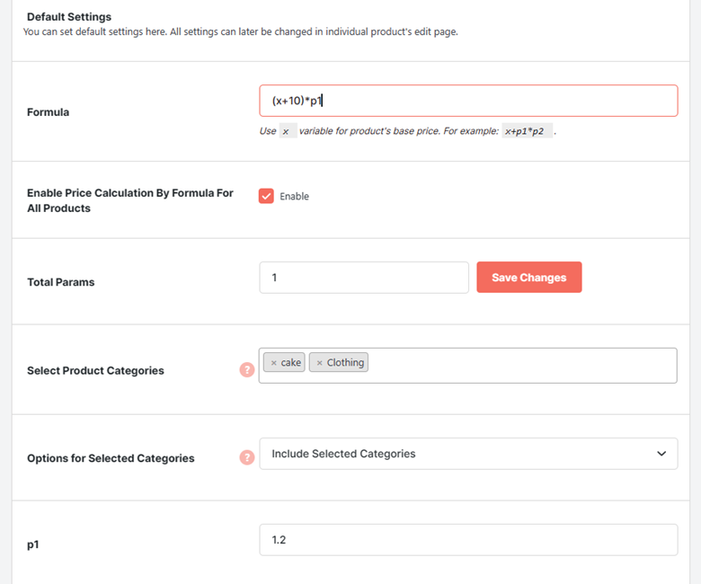The height and width of the screenshot is (584, 701).
Task: Open help tooltip for Select Product Categories
Action: click(x=247, y=369)
